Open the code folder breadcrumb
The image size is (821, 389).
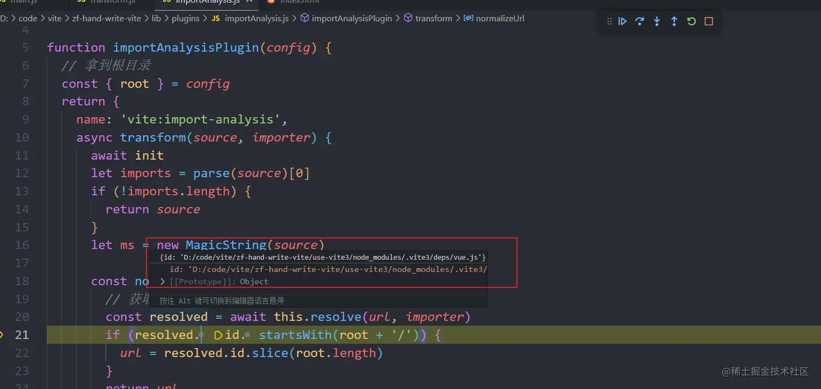click(x=28, y=18)
